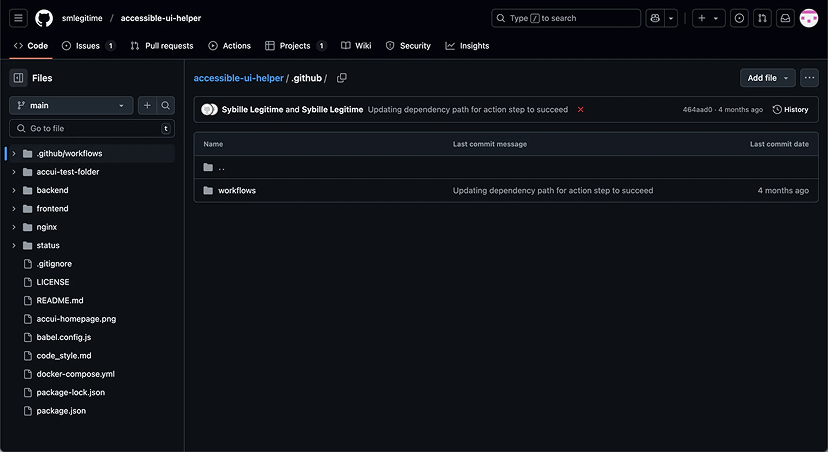Open commit hash 464aad0
Image resolution: width=828 pixels, height=452 pixels.
(x=697, y=110)
